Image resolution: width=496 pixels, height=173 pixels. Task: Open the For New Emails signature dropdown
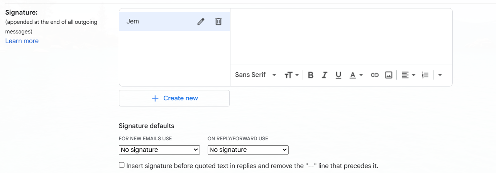159,150
